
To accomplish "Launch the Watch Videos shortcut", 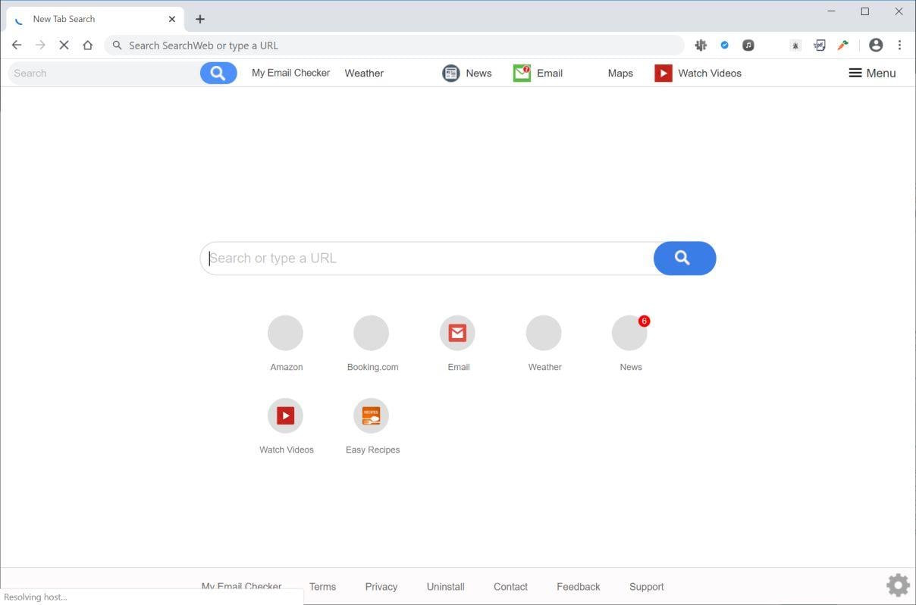I will pyautogui.click(x=286, y=415).
